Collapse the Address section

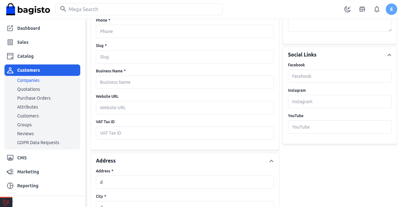coord(271,161)
